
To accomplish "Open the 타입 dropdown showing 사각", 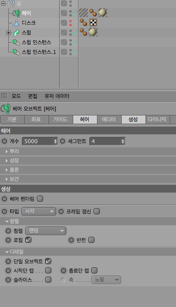I will click(39, 211).
